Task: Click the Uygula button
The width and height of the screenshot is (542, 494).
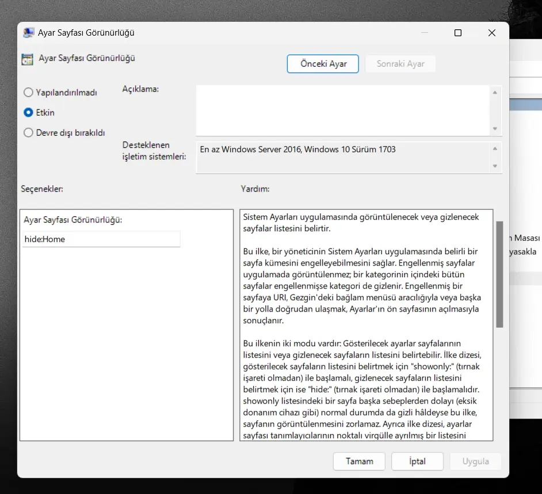Action: 475,461
